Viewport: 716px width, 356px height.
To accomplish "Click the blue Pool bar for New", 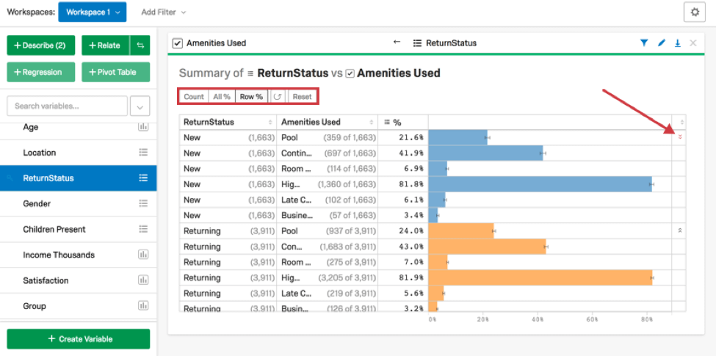I will click(458, 137).
